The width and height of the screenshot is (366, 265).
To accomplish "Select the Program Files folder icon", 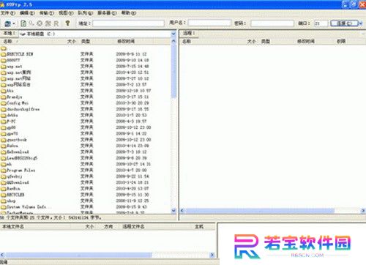I will tap(4, 171).
